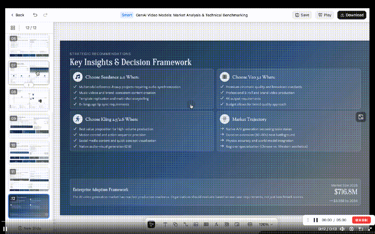
Task: Click the Smart badge beside the title
Action: coord(127,15)
